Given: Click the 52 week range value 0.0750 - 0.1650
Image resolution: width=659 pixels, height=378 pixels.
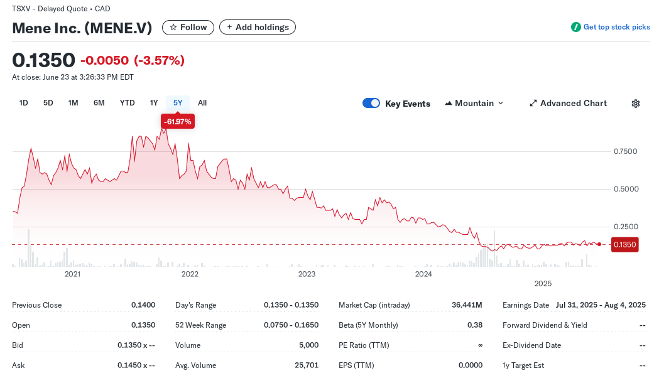Looking at the screenshot, I should [x=291, y=325].
